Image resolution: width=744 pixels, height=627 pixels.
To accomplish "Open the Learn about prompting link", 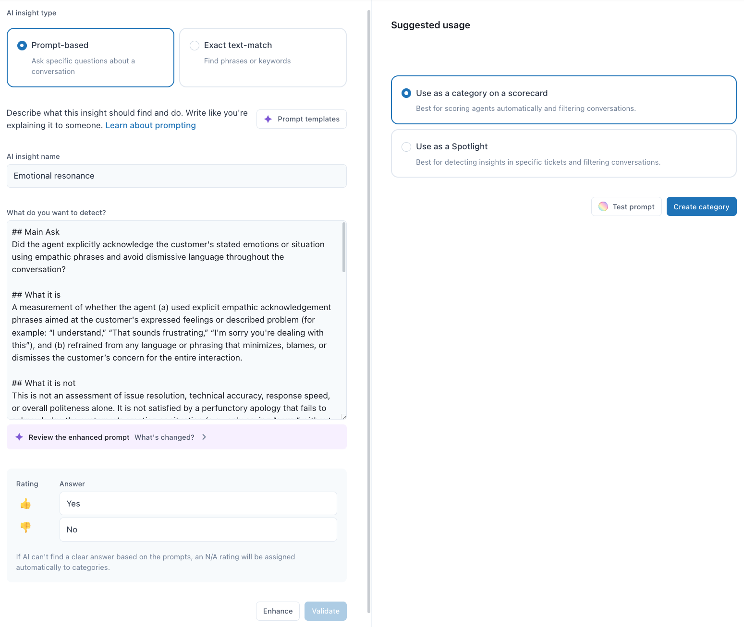I will coord(150,125).
